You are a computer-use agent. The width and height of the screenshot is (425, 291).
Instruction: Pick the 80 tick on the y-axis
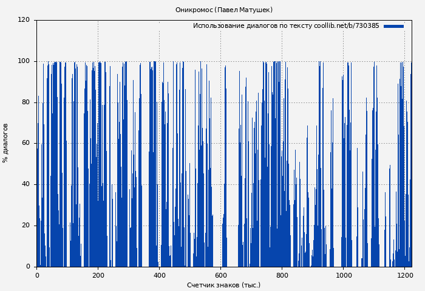tap(25, 102)
